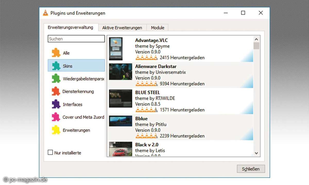
Task: Select the Bblue title
Action: 141,119
